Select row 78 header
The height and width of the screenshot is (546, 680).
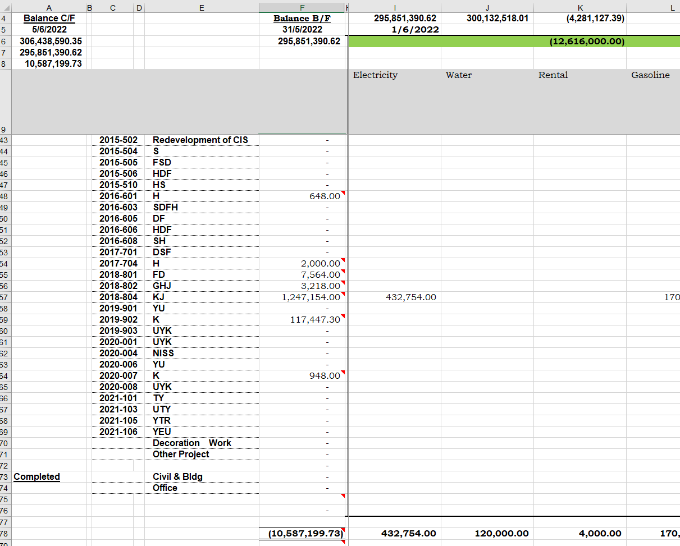point(4,534)
